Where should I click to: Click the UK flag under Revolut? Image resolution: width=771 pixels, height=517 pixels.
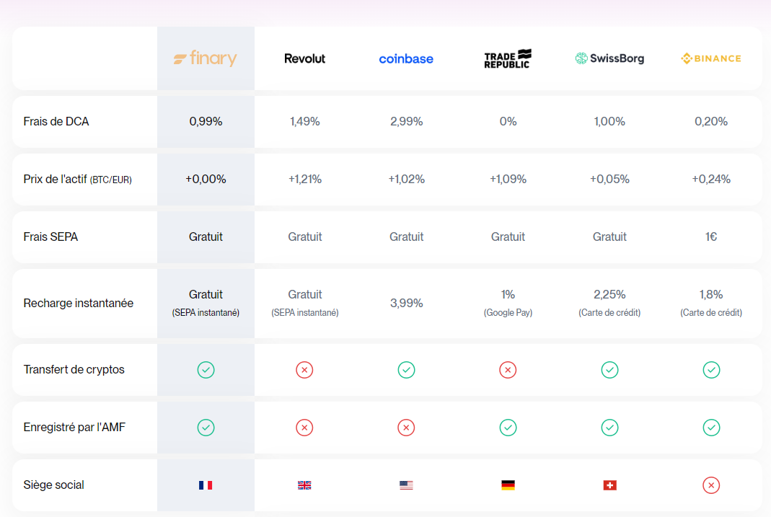pyautogui.click(x=304, y=485)
